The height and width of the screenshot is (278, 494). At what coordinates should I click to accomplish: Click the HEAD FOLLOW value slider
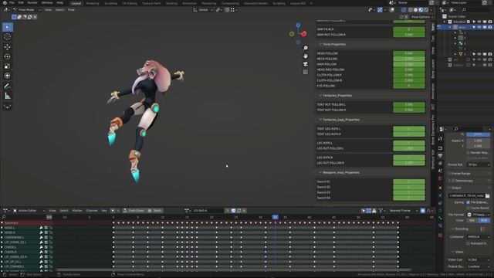click(408, 53)
